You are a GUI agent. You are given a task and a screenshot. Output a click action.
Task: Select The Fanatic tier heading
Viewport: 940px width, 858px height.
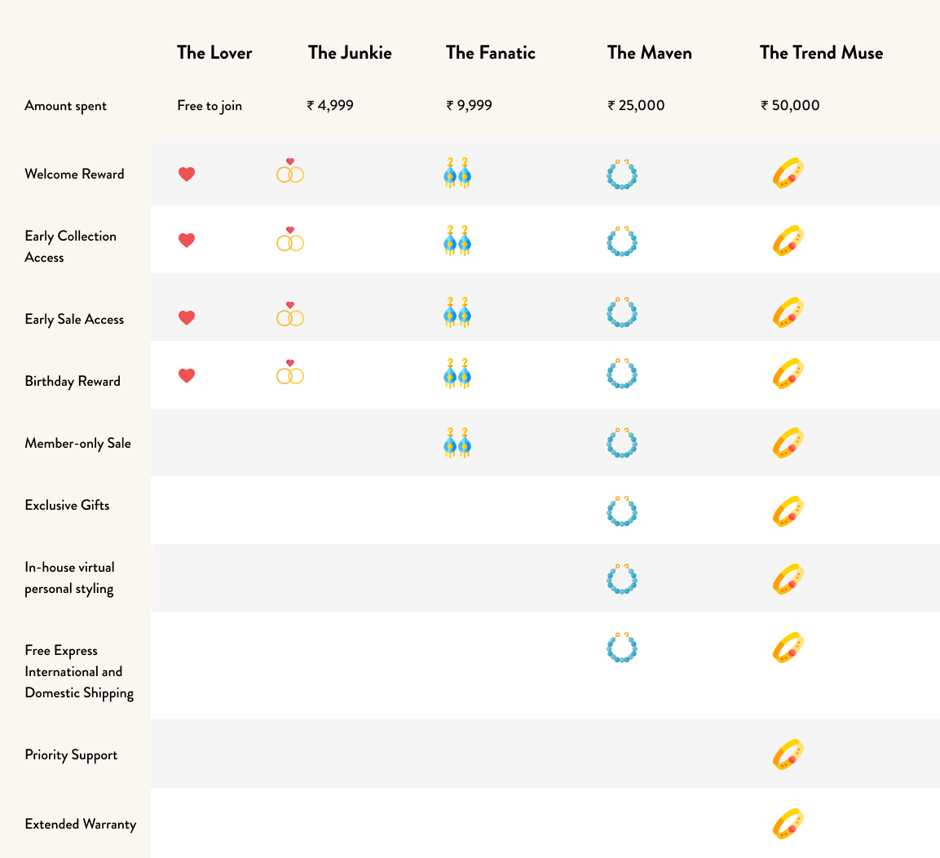491,53
